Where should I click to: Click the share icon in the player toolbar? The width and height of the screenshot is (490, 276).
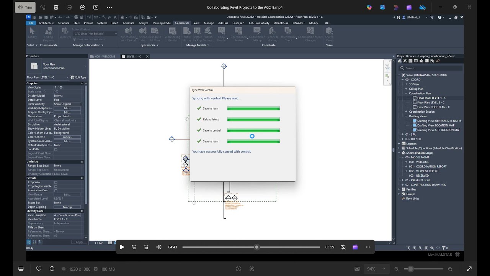pos(83,7)
